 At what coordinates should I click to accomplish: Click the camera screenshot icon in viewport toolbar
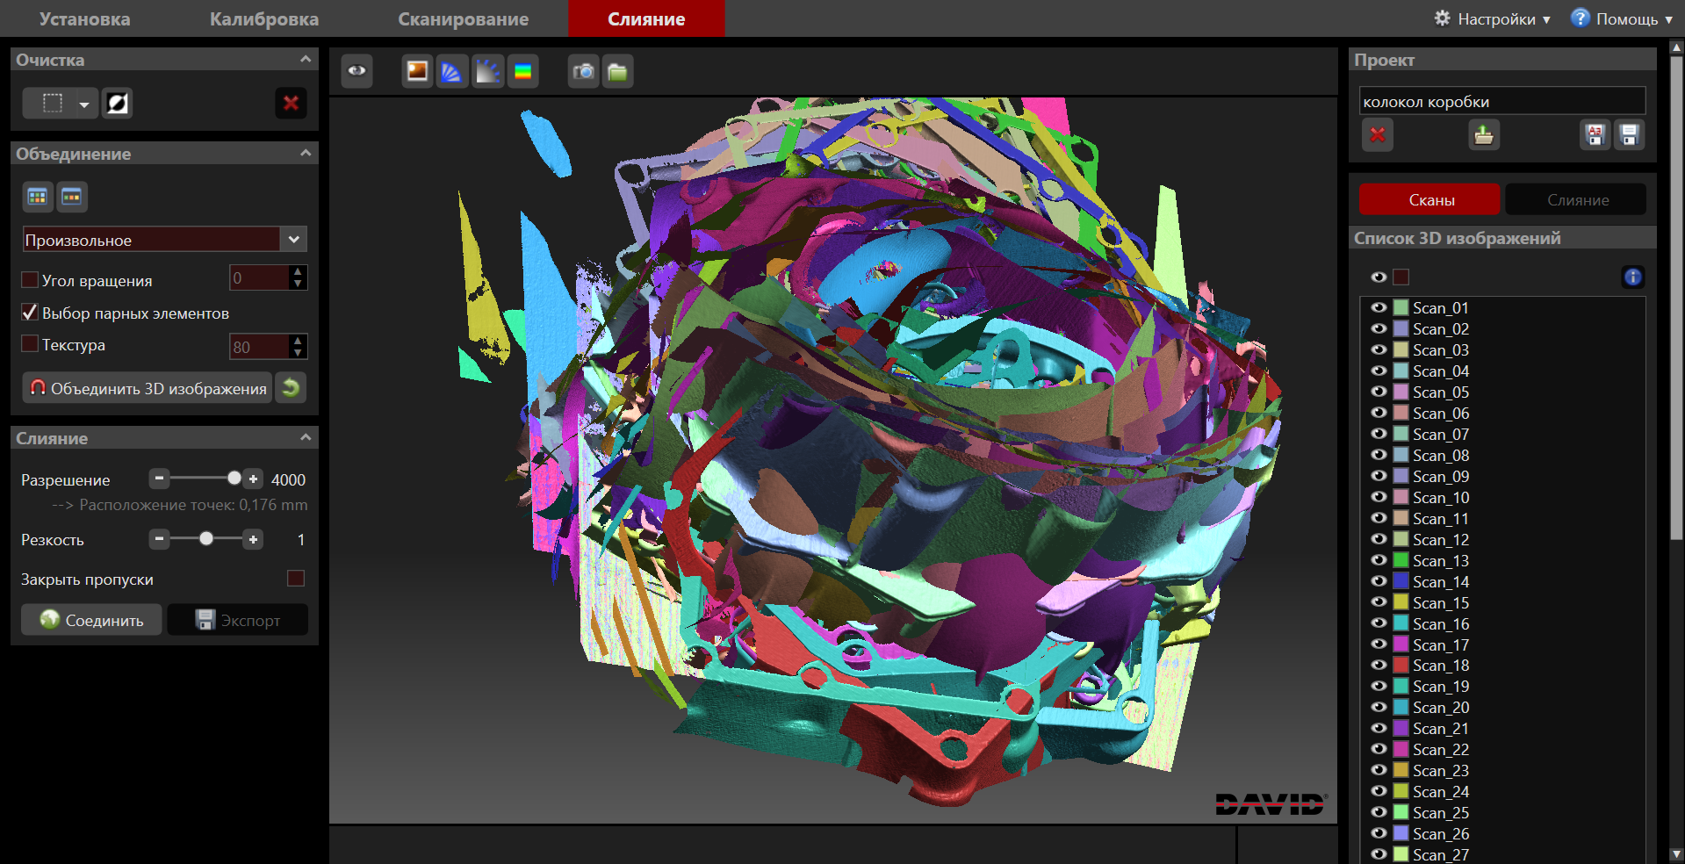[583, 72]
